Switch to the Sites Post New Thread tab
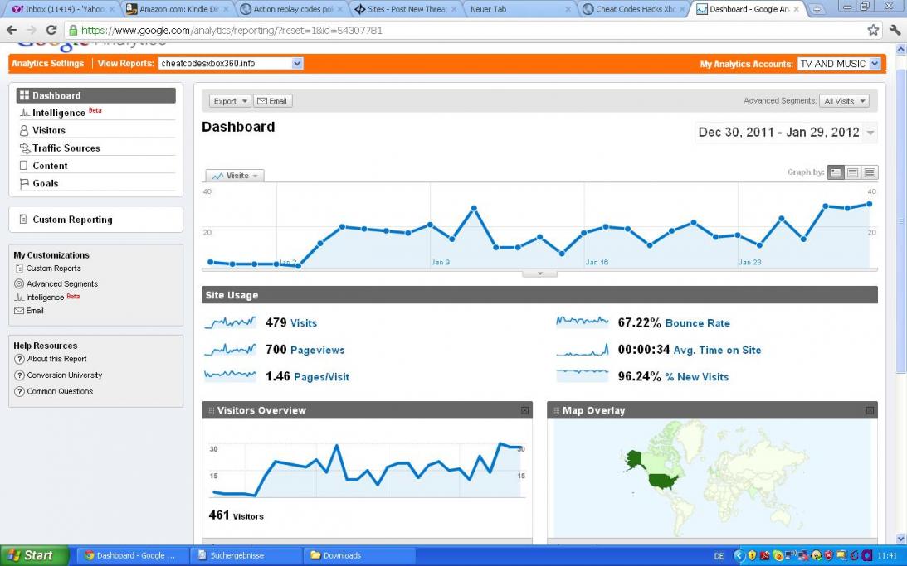Viewport: 907px width, 566px height. 406,9
